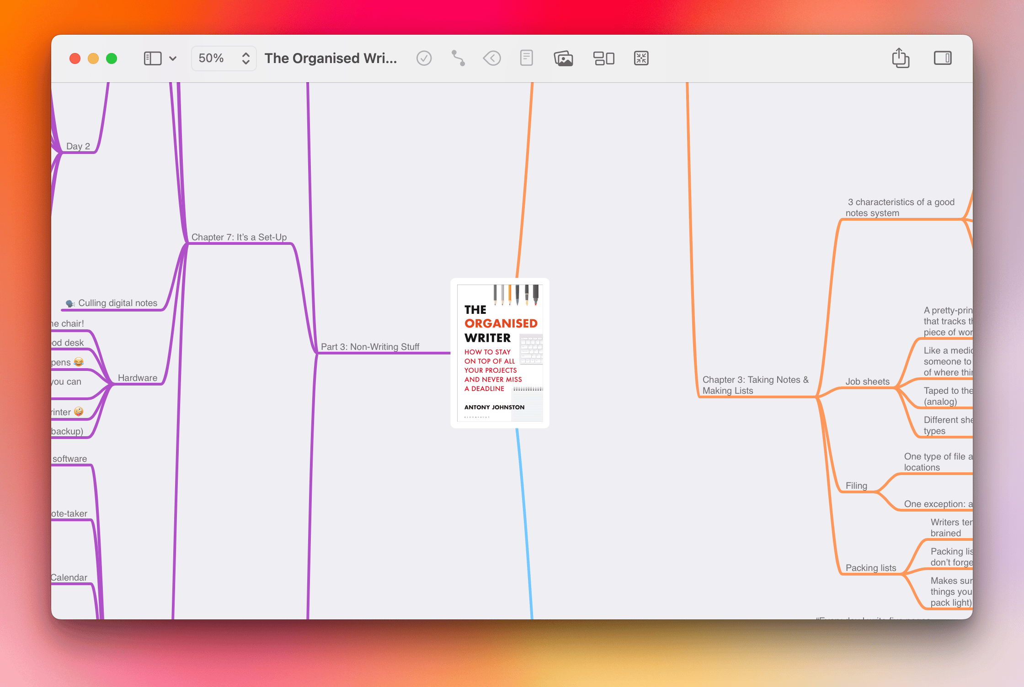Select the software node
This screenshot has width=1024, height=687.
[x=69, y=459]
